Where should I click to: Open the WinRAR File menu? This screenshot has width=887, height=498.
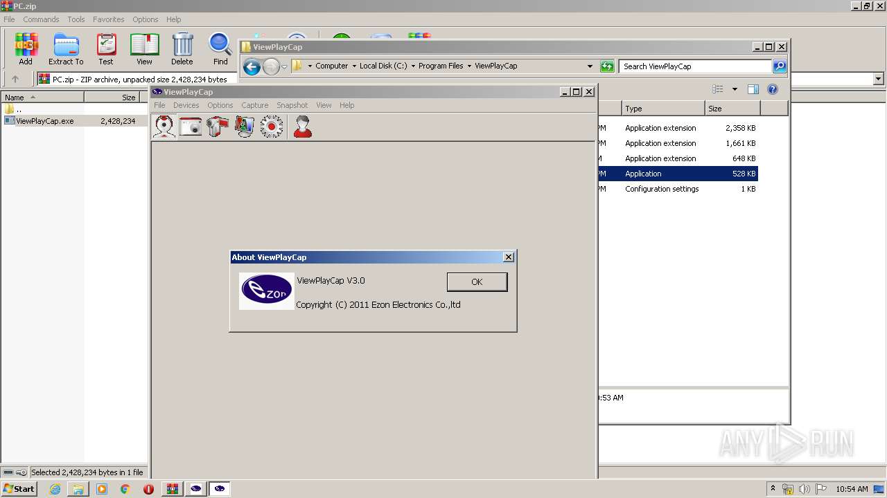(x=9, y=19)
